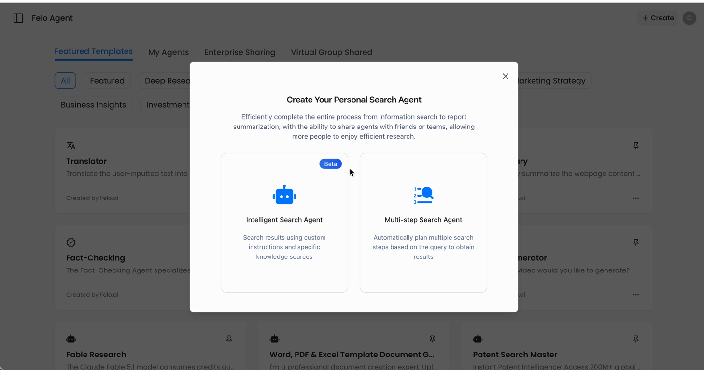Toggle the sidebar panel icon
This screenshot has height=370, width=704.
point(18,18)
